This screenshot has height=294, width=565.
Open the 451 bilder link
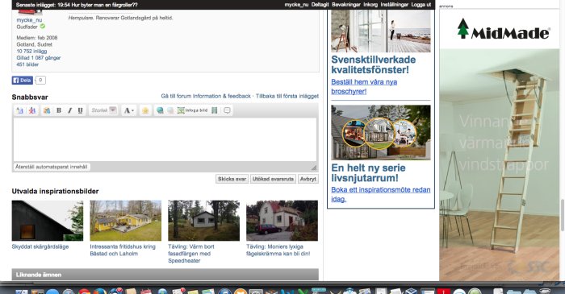pyautogui.click(x=27, y=64)
